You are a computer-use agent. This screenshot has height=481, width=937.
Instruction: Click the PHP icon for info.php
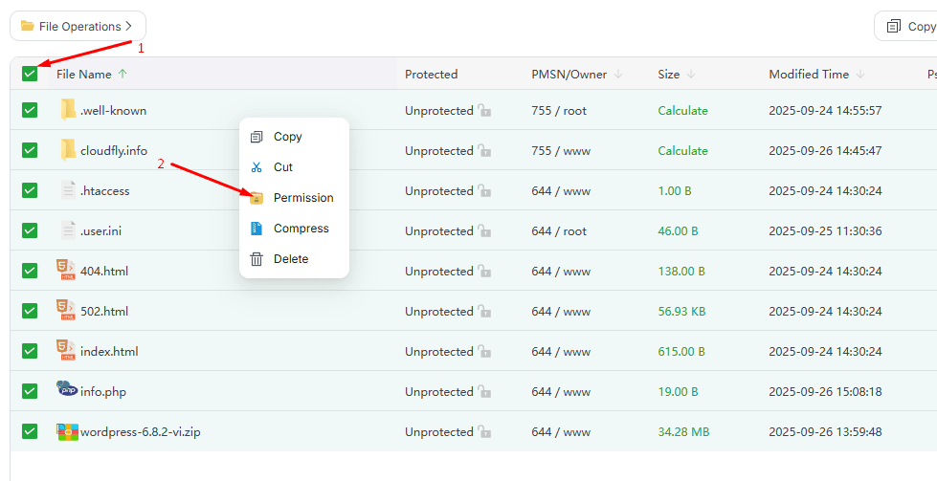tap(67, 391)
